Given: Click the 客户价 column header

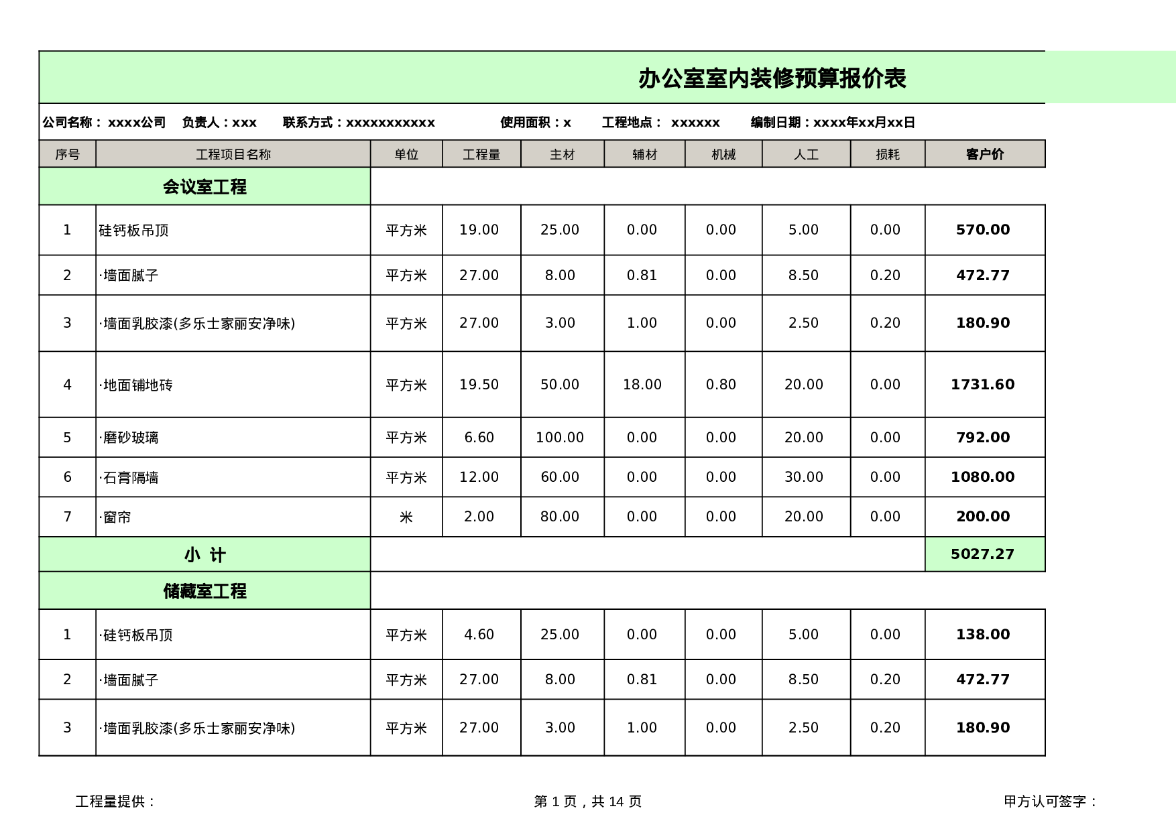Looking at the screenshot, I should click(x=983, y=153).
